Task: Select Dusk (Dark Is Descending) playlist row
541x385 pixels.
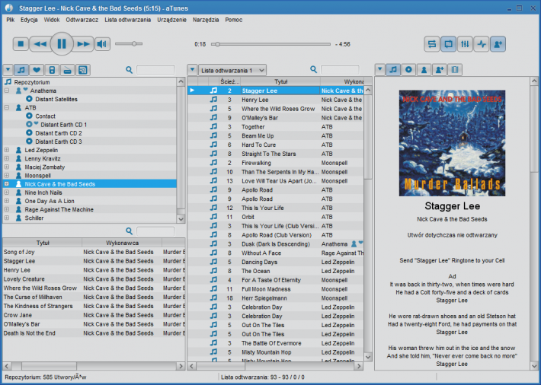Action: pos(275,244)
